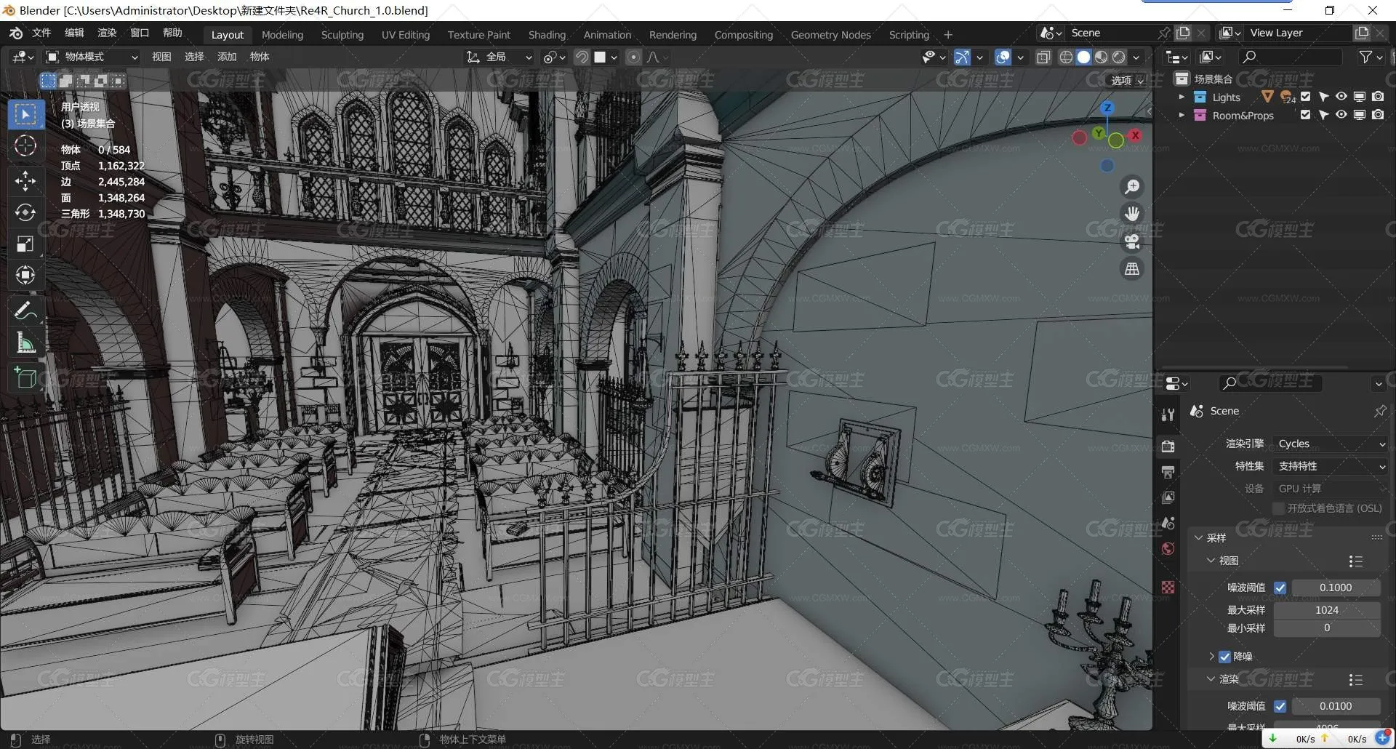
Task: Click the Blender logo menu icon
Action: 16,33
